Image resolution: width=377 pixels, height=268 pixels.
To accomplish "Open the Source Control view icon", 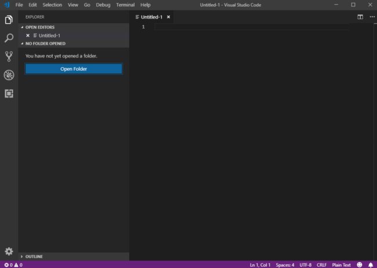I will coord(9,56).
